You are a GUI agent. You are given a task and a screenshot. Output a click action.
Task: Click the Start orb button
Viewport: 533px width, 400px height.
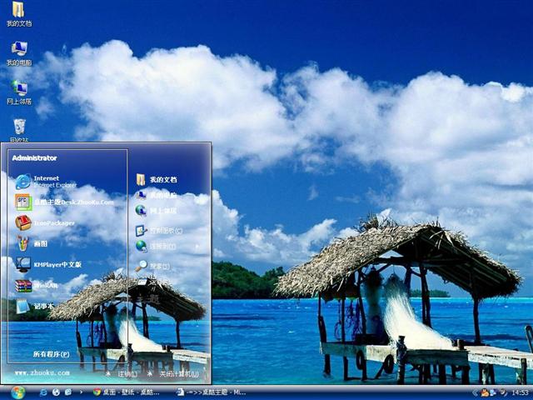point(17,392)
